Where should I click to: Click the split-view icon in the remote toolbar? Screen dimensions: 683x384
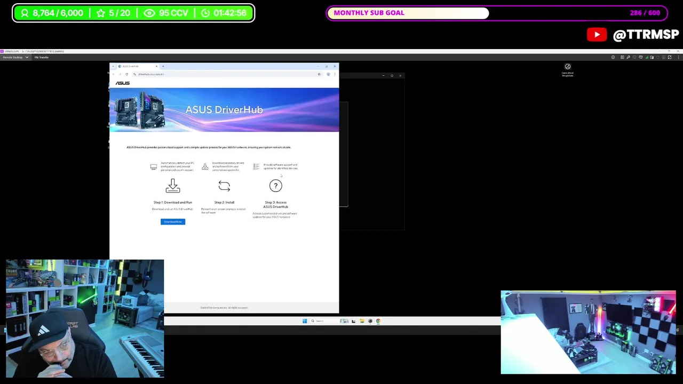pos(622,57)
